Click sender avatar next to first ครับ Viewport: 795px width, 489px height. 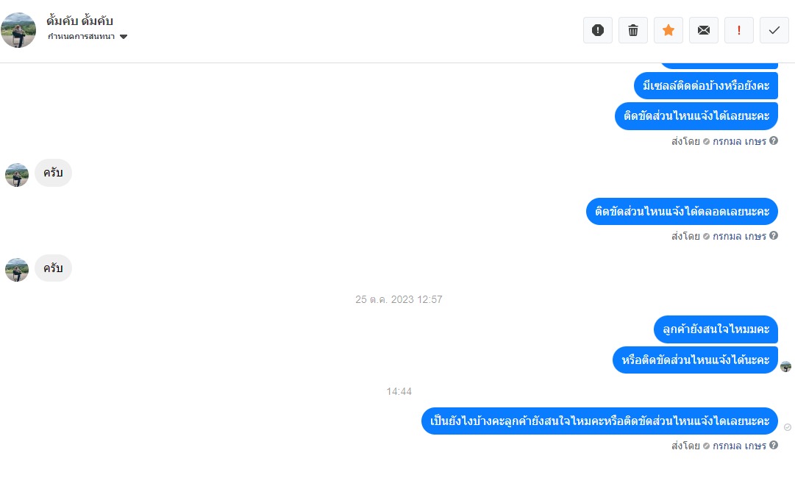click(17, 175)
